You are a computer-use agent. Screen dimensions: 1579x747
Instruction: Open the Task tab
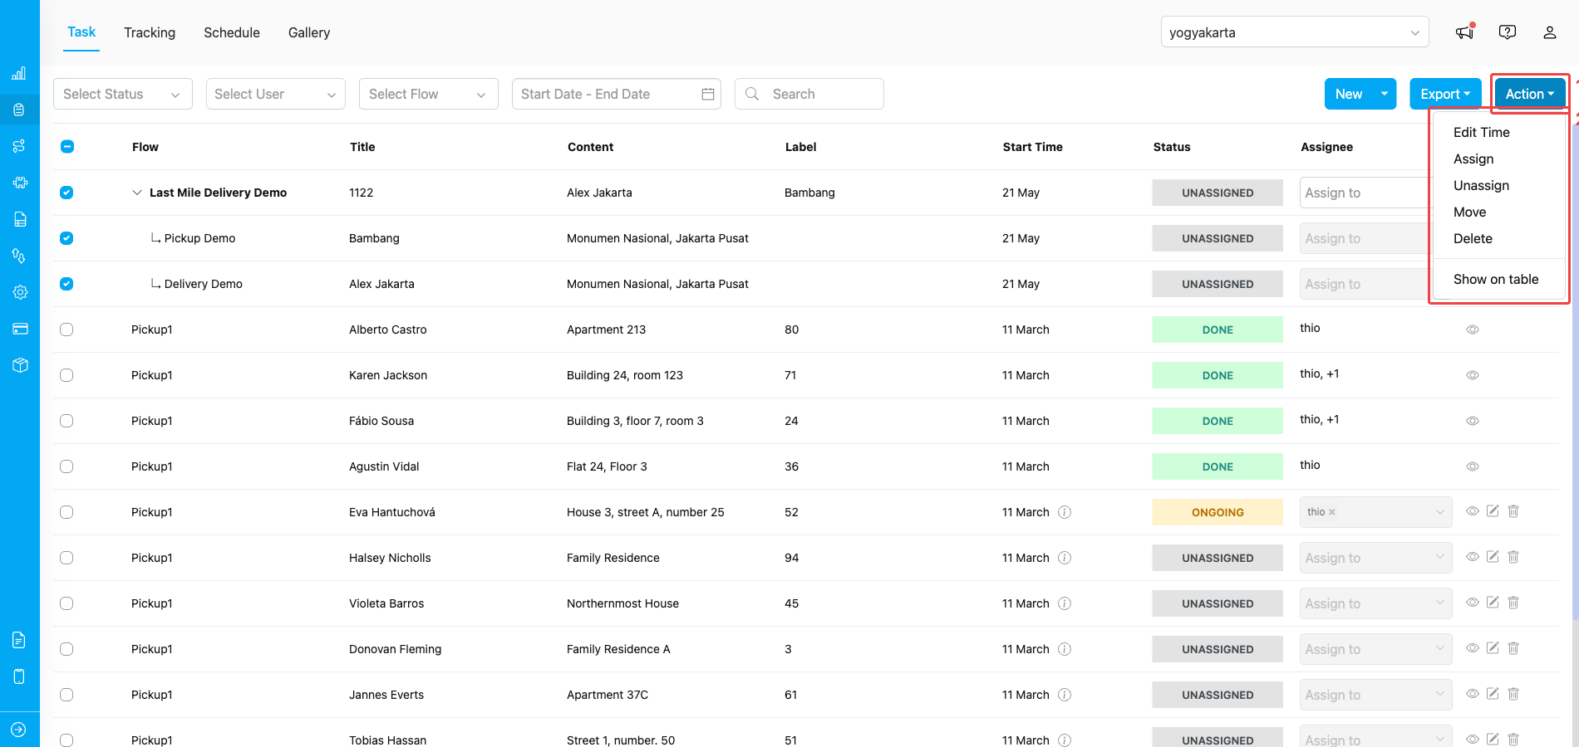(81, 32)
